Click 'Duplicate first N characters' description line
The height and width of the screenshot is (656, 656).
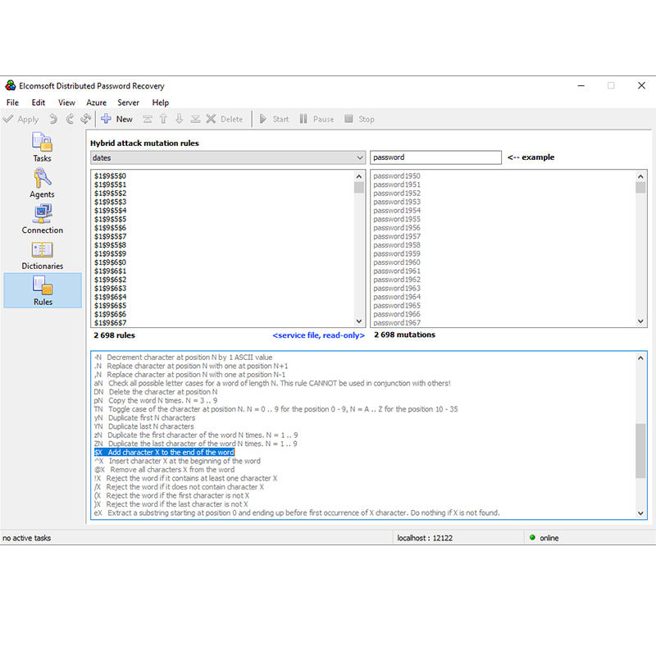(145, 418)
